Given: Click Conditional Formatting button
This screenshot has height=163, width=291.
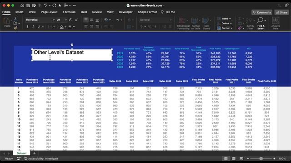Looking at the screenshot, I should point(183,24).
